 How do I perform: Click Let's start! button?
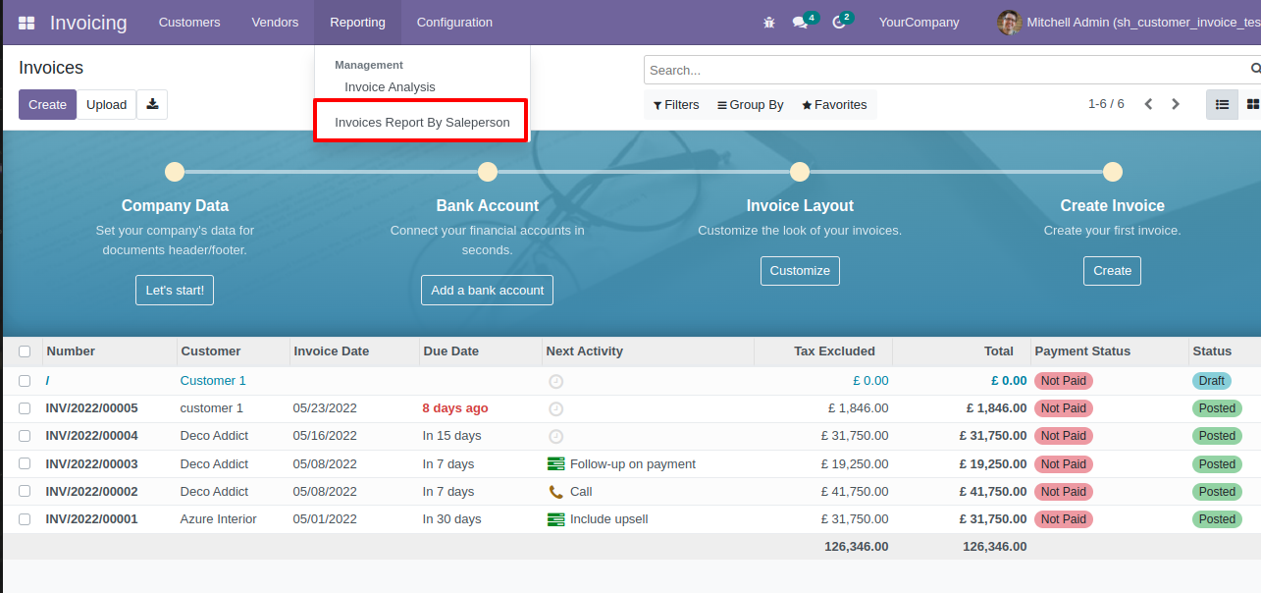coord(175,291)
